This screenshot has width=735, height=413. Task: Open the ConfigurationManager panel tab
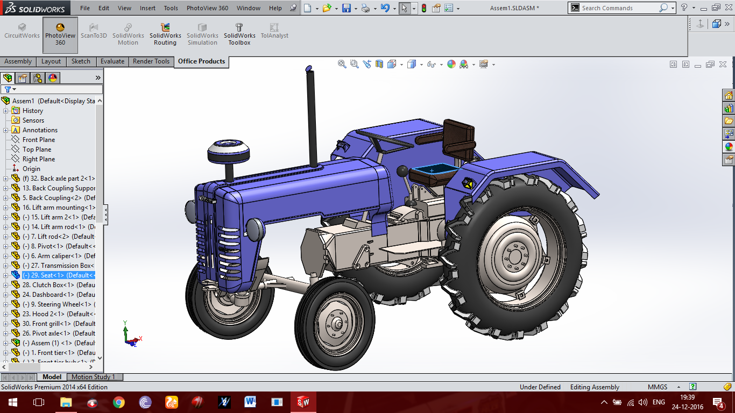38,78
